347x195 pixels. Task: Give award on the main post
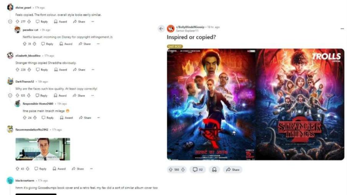(214, 170)
